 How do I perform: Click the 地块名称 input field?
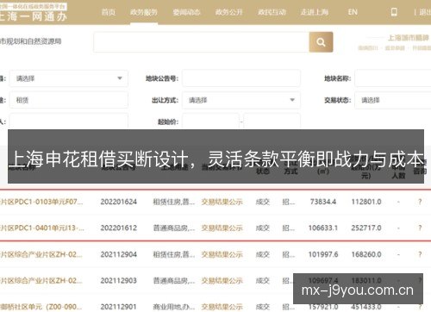pos(393,78)
